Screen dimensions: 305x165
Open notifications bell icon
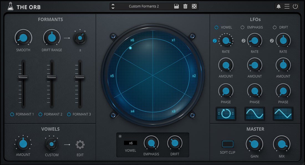click(278, 6)
